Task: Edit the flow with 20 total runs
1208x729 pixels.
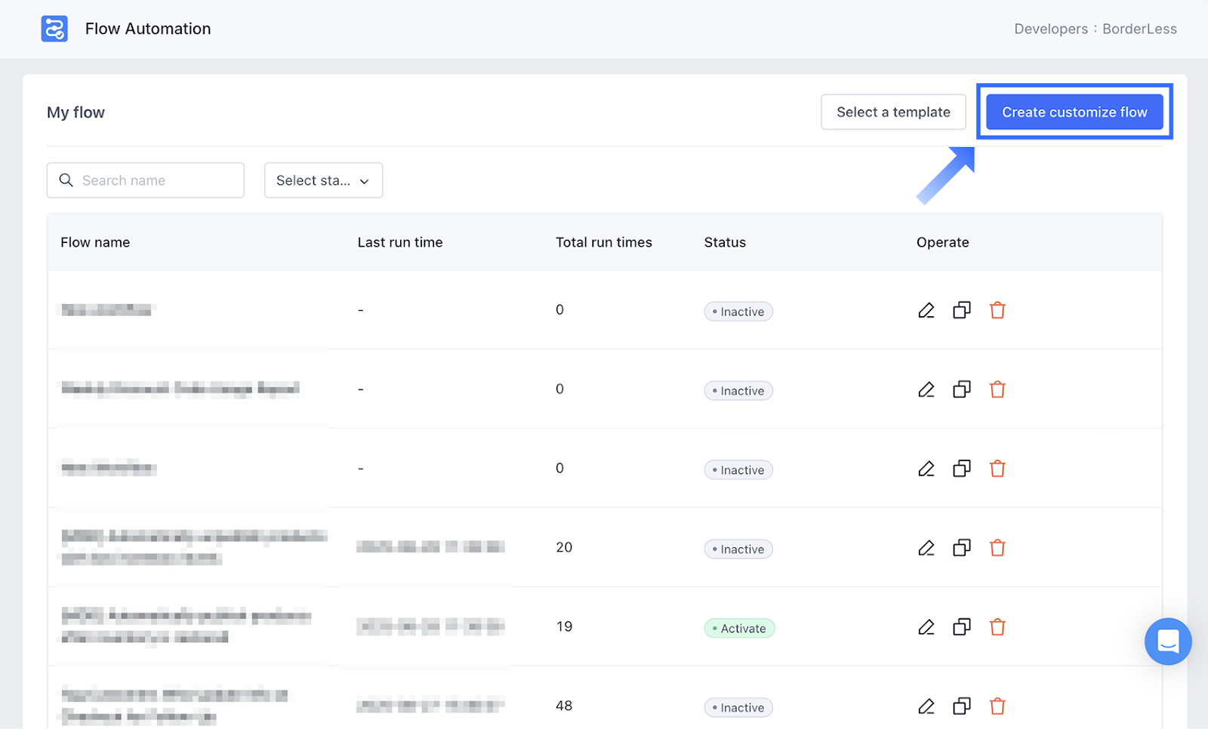Action: (926, 548)
